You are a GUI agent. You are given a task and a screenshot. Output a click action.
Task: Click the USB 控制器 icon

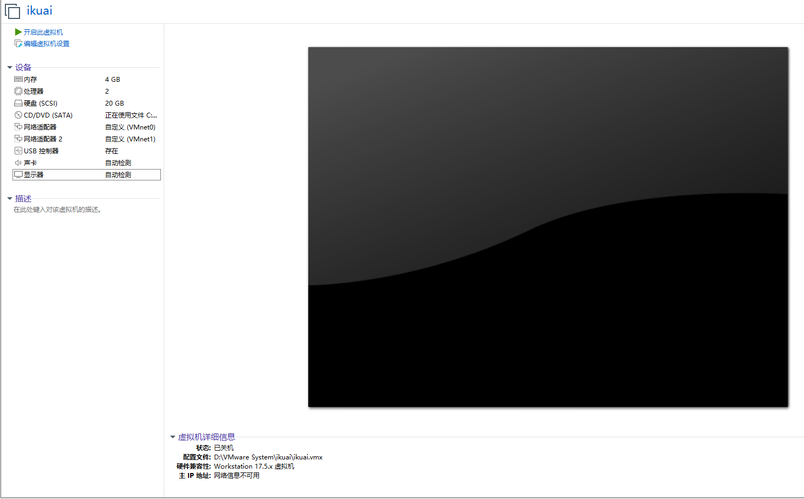[18, 151]
